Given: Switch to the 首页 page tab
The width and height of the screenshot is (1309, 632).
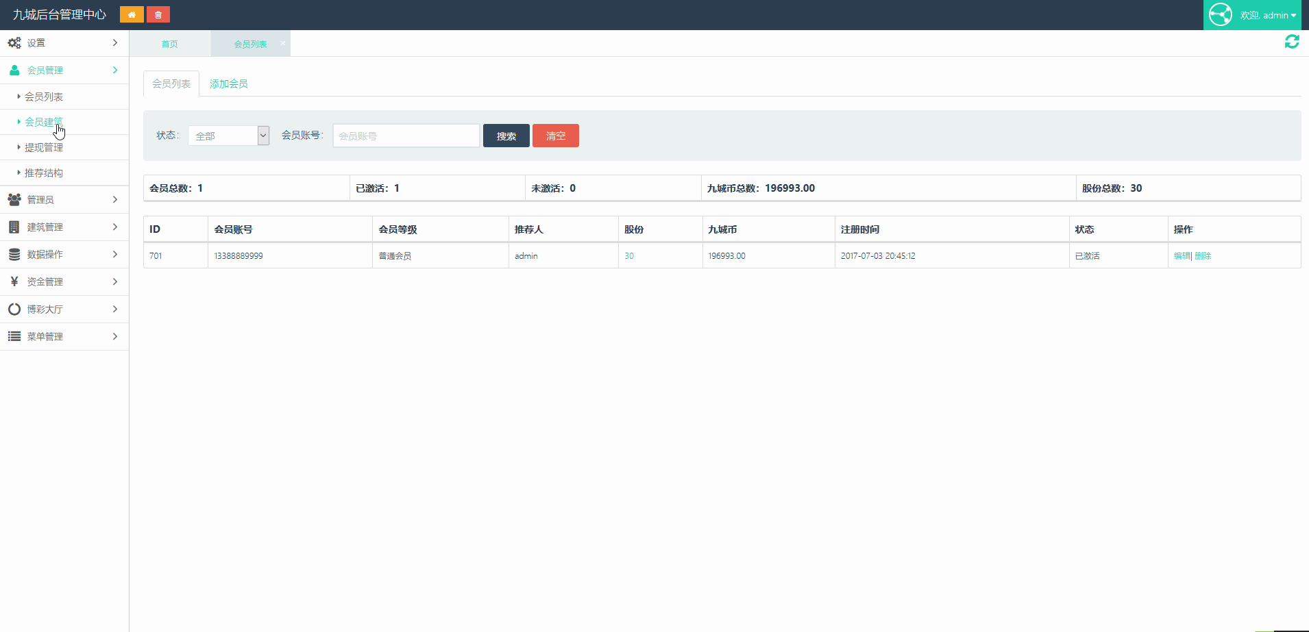Looking at the screenshot, I should click(x=169, y=44).
